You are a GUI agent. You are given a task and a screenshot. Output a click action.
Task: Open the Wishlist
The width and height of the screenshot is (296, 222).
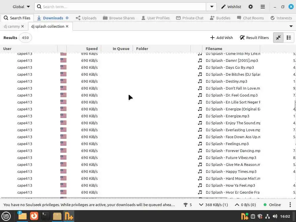tap(231, 7)
